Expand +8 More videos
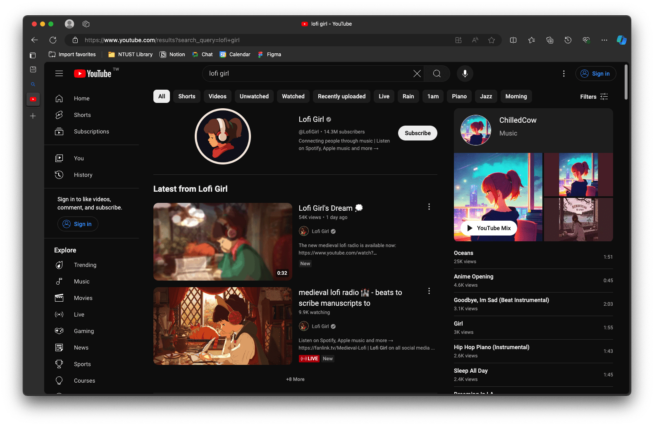 tap(295, 379)
